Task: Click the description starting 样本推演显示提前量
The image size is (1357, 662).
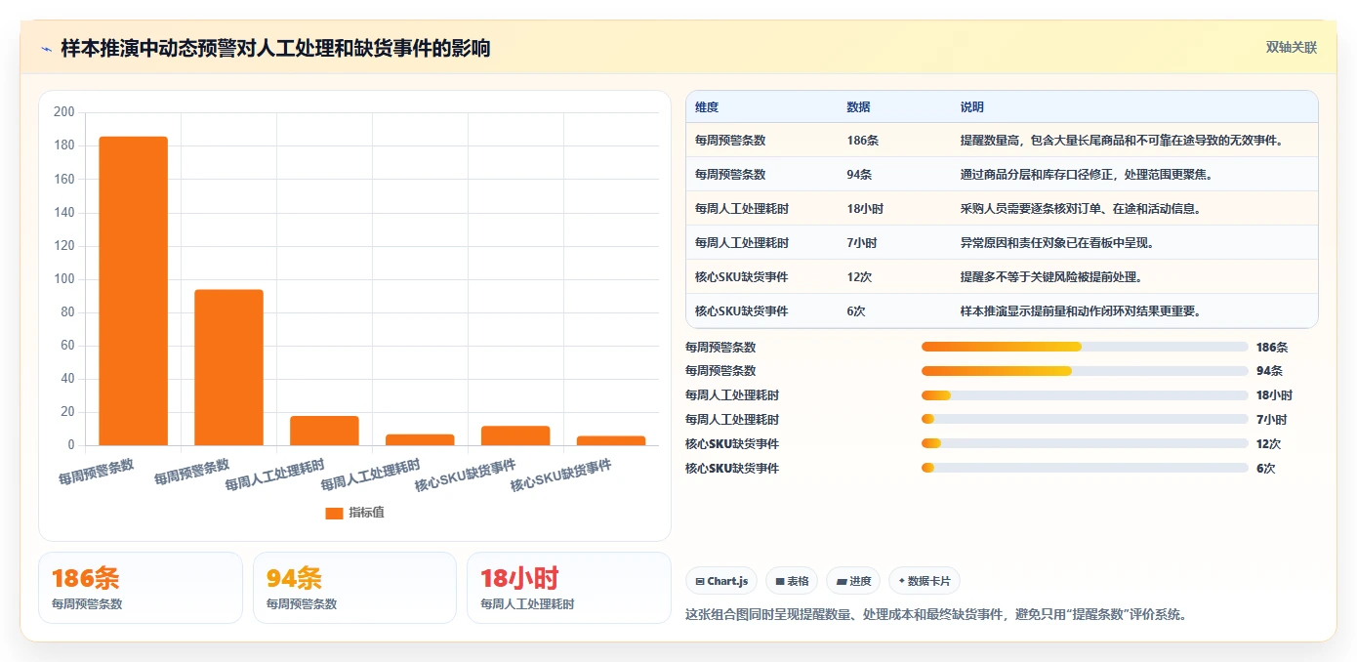Action: [x=1081, y=311]
